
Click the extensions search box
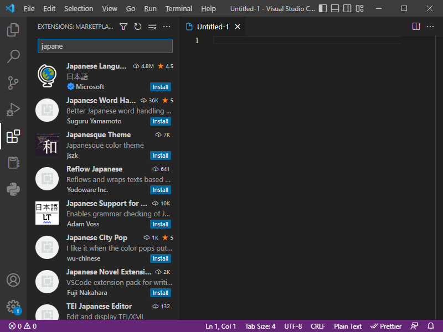[x=105, y=46]
